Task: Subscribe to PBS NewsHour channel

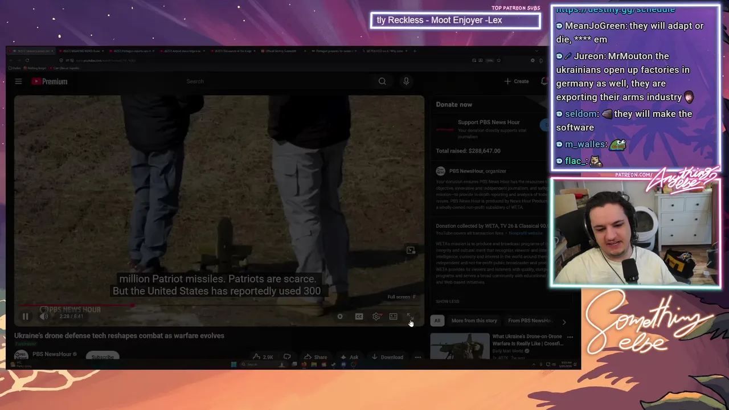Action: point(103,357)
